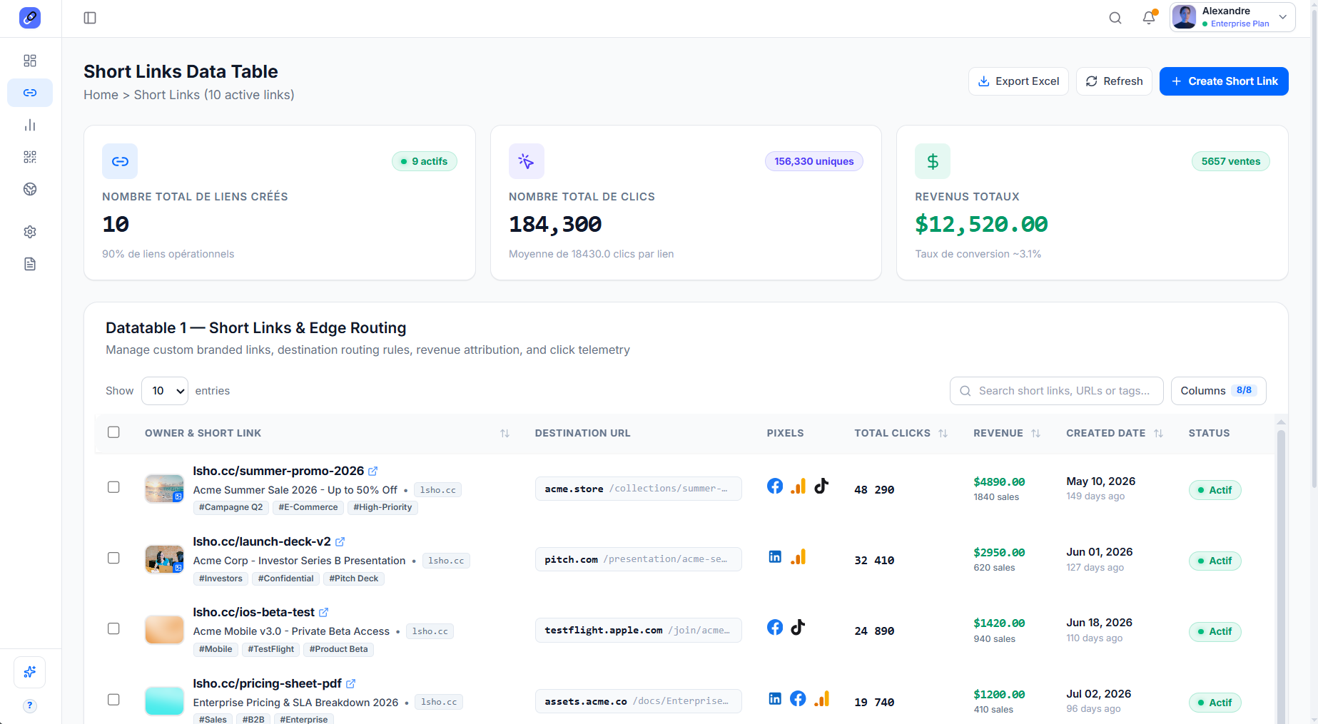Screen dimensions: 1318x724
Task: Sort by Revenue column
Action: pos(1035,433)
